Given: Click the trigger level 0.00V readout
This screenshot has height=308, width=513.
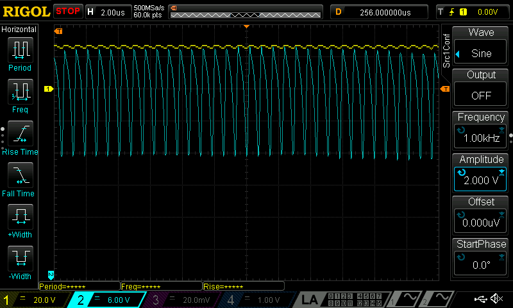Looking at the screenshot, I should click(487, 12).
